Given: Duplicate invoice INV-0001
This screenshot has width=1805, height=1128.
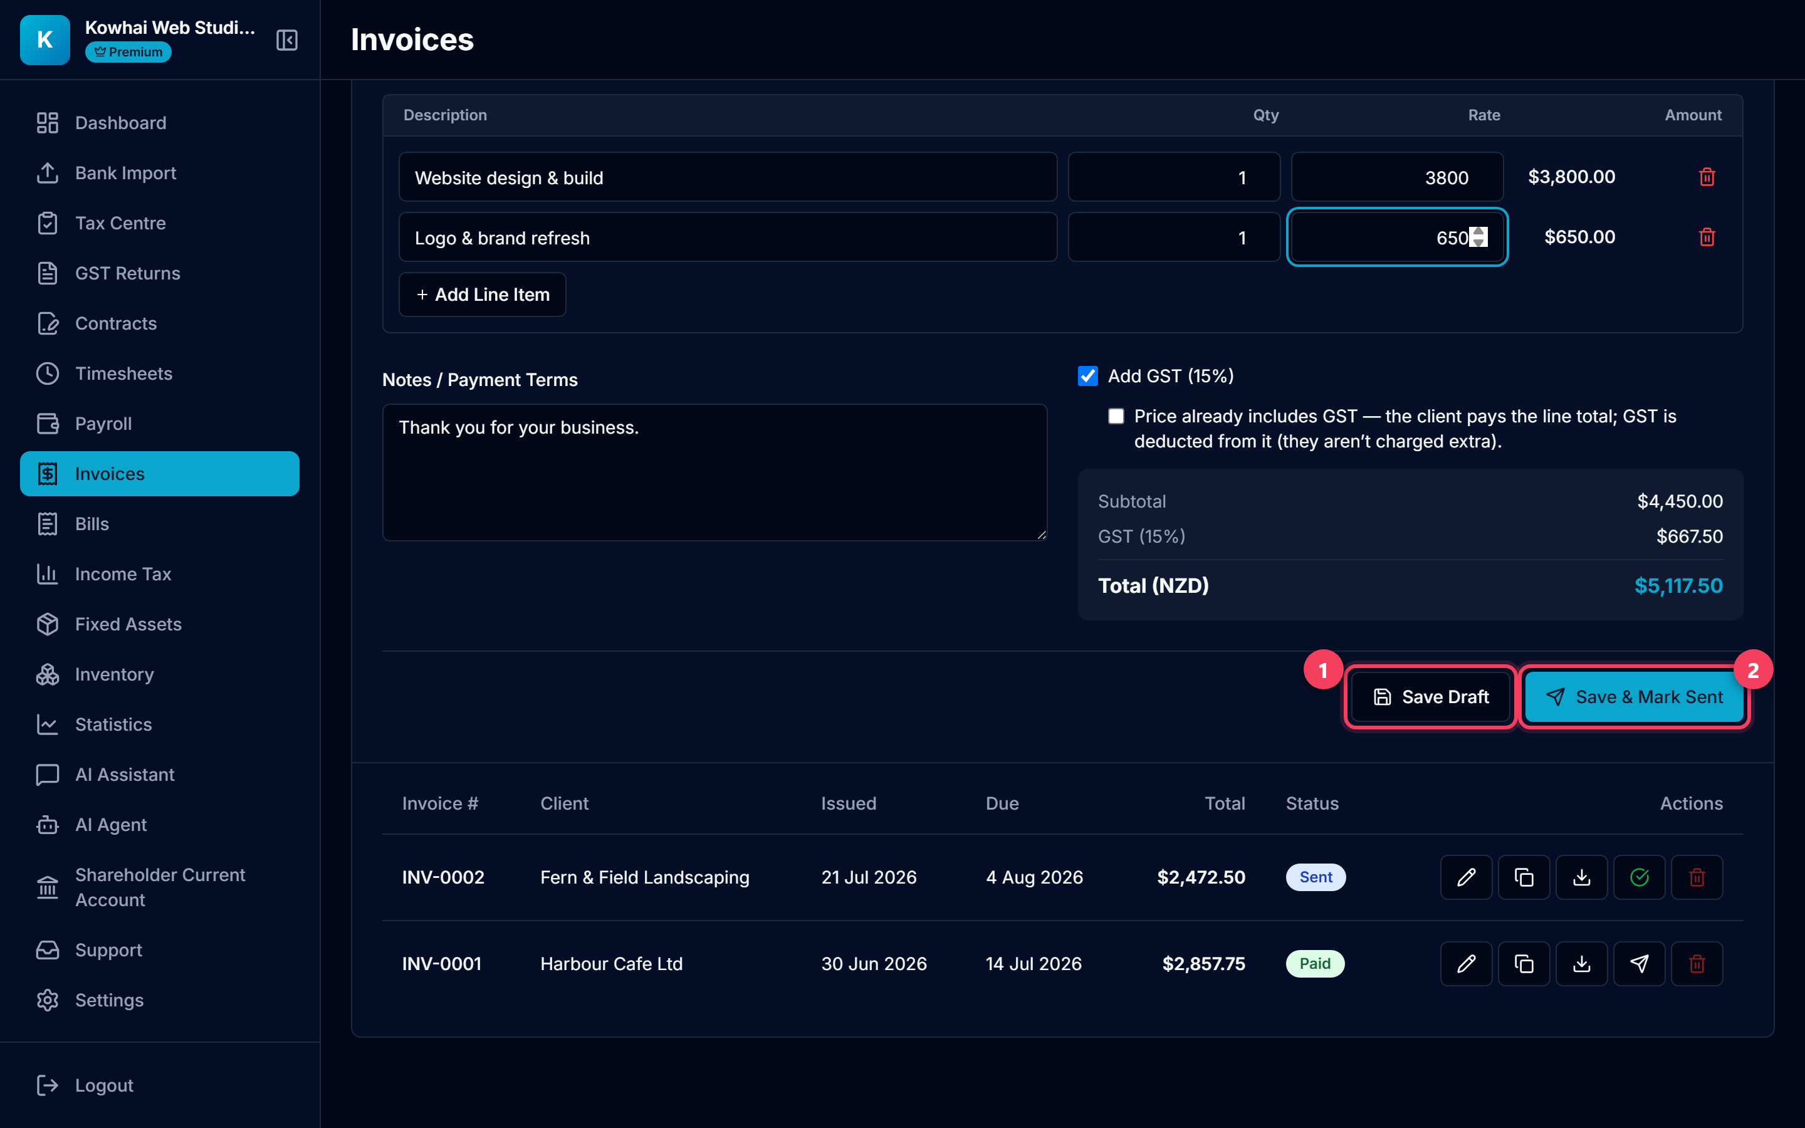Looking at the screenshot, I should click(x=1523, y=964).
